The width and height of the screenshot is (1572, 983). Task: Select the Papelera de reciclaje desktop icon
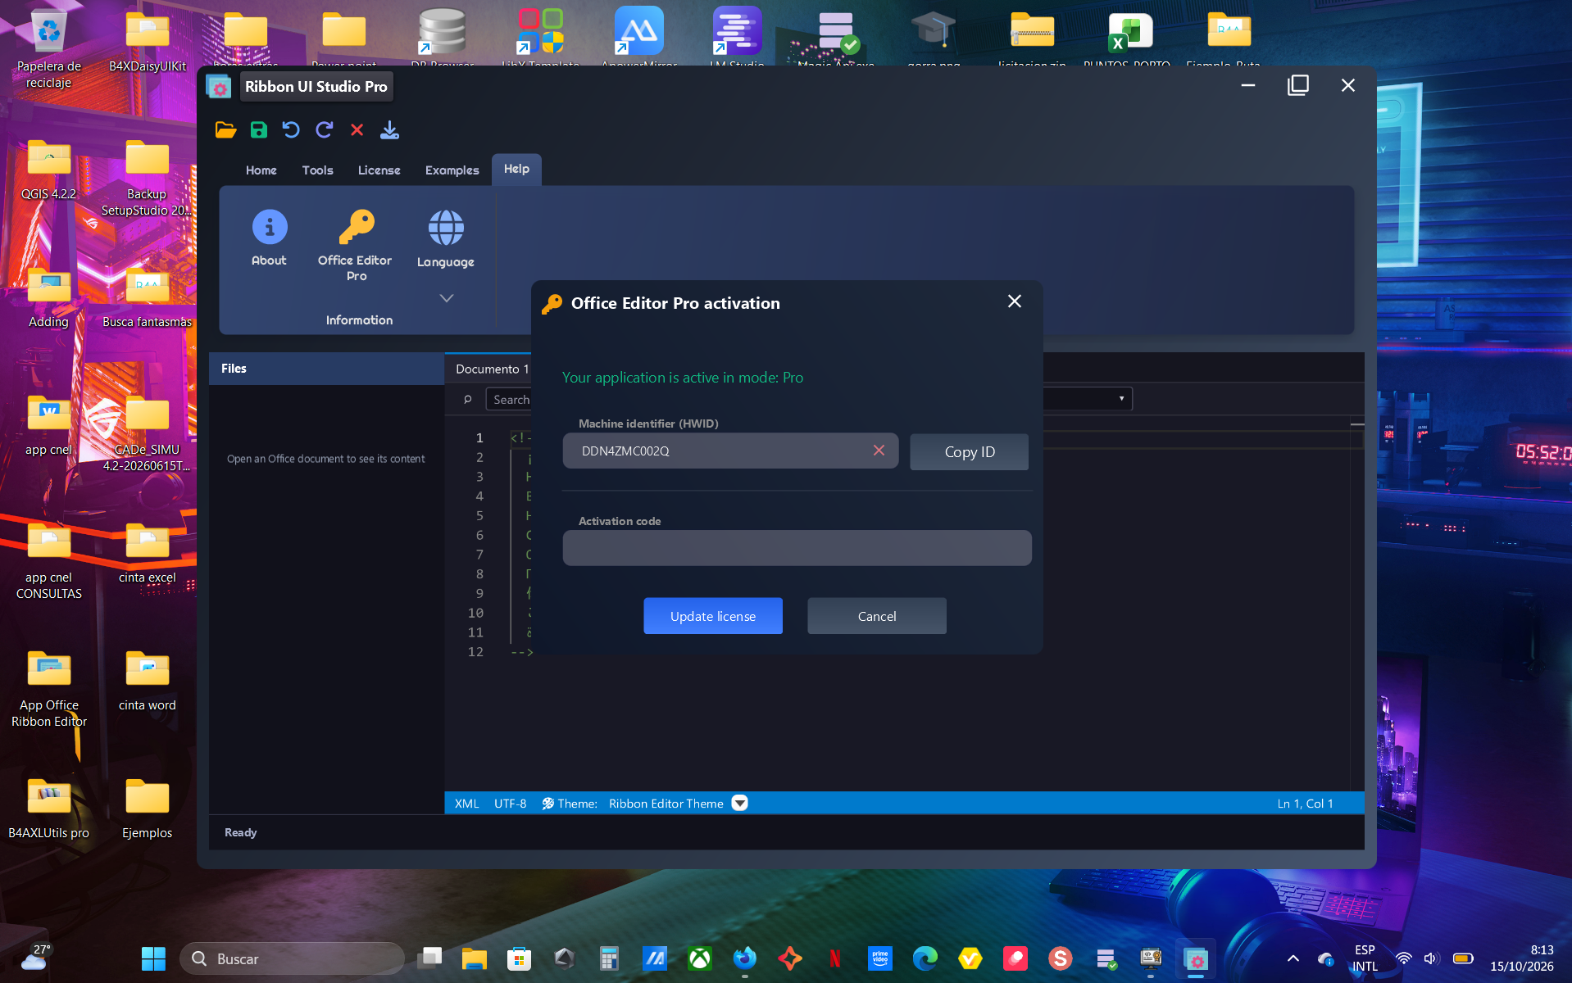(x=49, y=48)
